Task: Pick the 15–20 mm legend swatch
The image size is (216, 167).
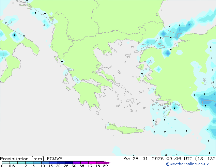Action: click(53, 163)
